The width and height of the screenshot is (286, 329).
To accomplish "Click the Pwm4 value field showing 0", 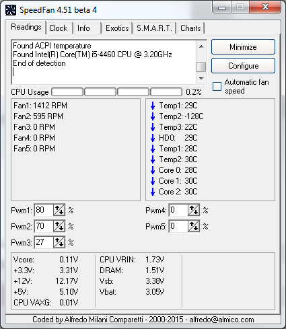I will [x=178, y=210].
